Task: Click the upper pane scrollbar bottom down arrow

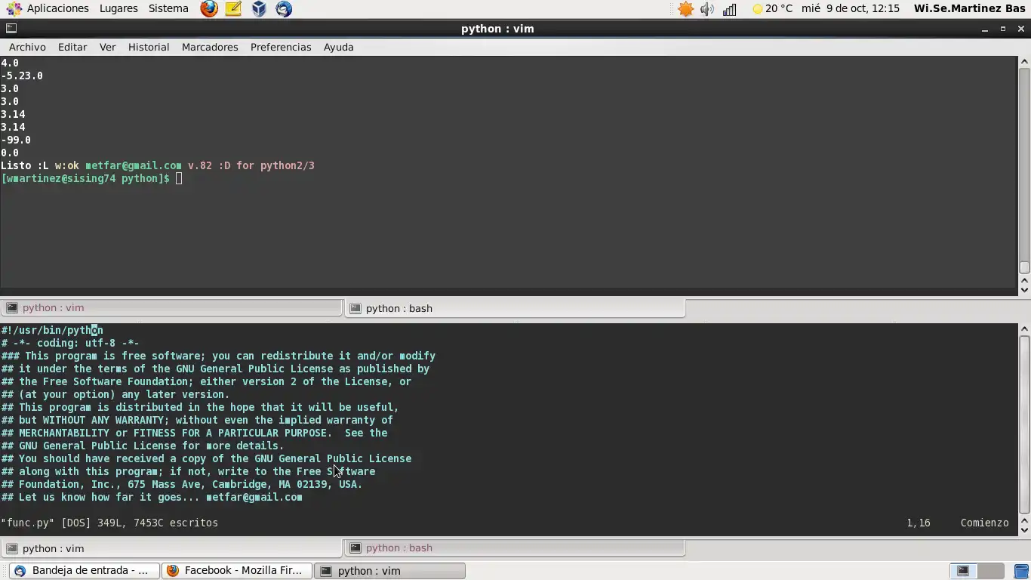Action: (1024, 289)
